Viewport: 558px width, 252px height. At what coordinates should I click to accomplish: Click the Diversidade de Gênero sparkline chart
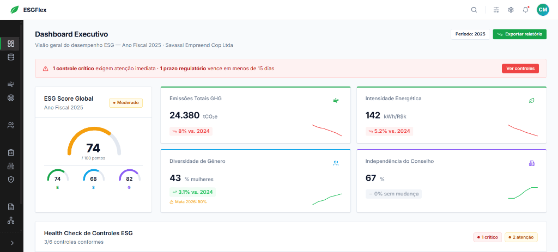tap(327, 199)
